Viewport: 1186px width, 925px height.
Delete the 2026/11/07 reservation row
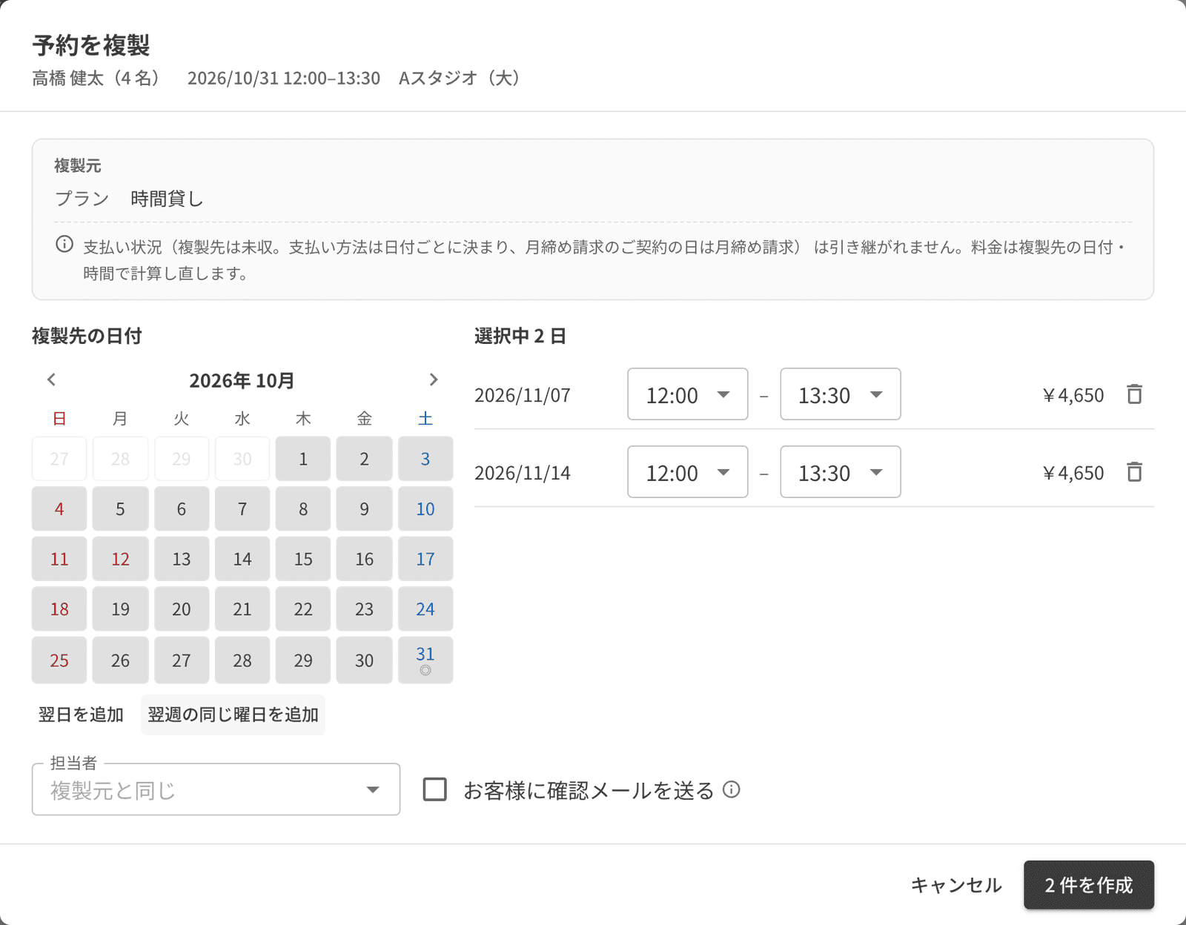tap(1134, 394)
